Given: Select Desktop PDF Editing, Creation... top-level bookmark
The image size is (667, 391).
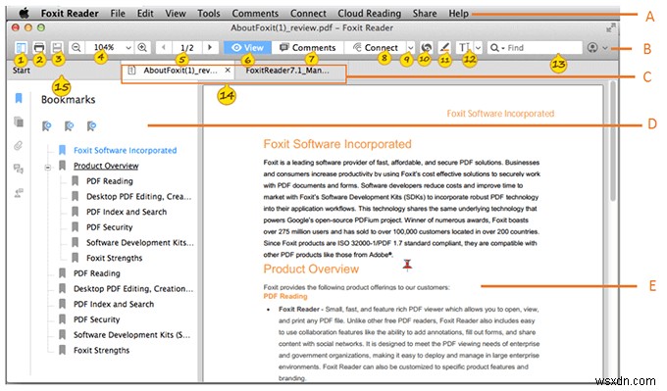Looking at the screenshot, I should pos(133,288).
